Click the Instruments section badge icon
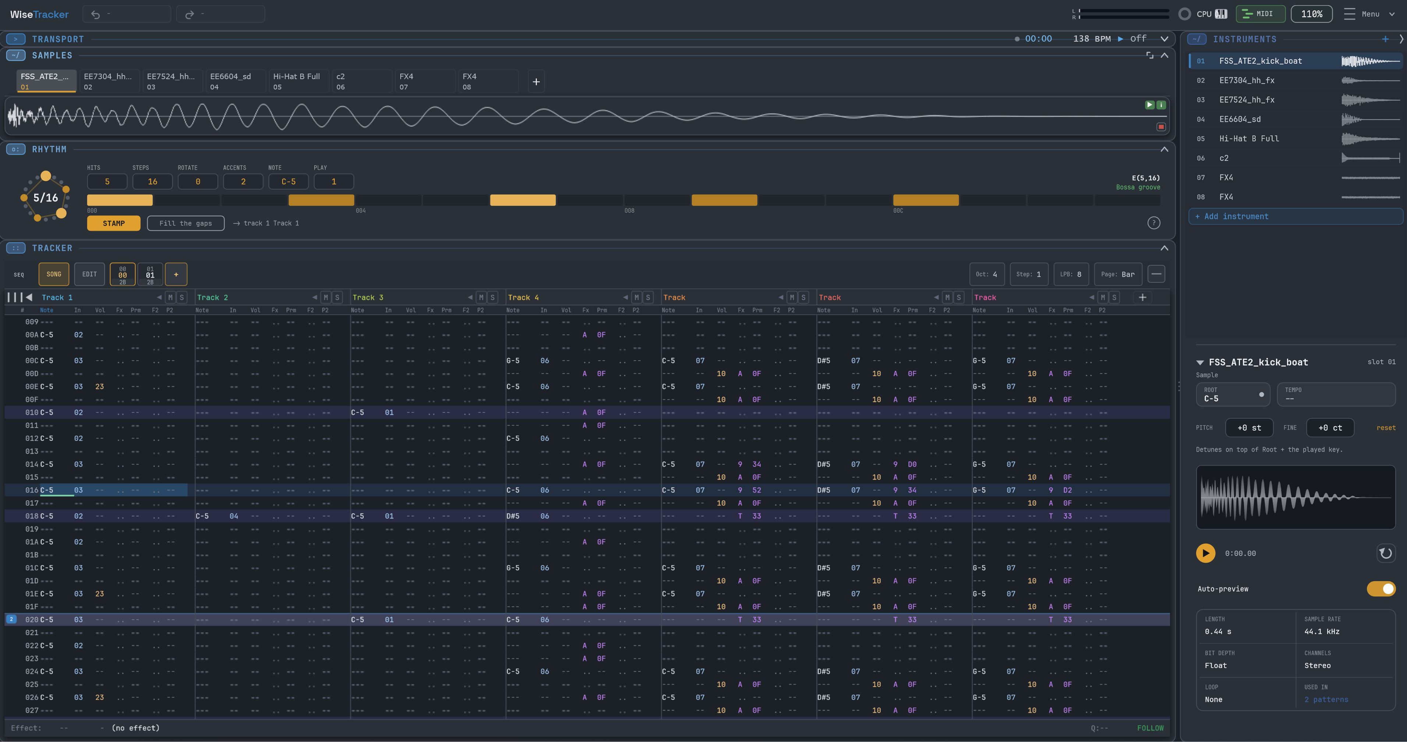The height and width of the screenshot is (742, 1407). [1197, 39]
